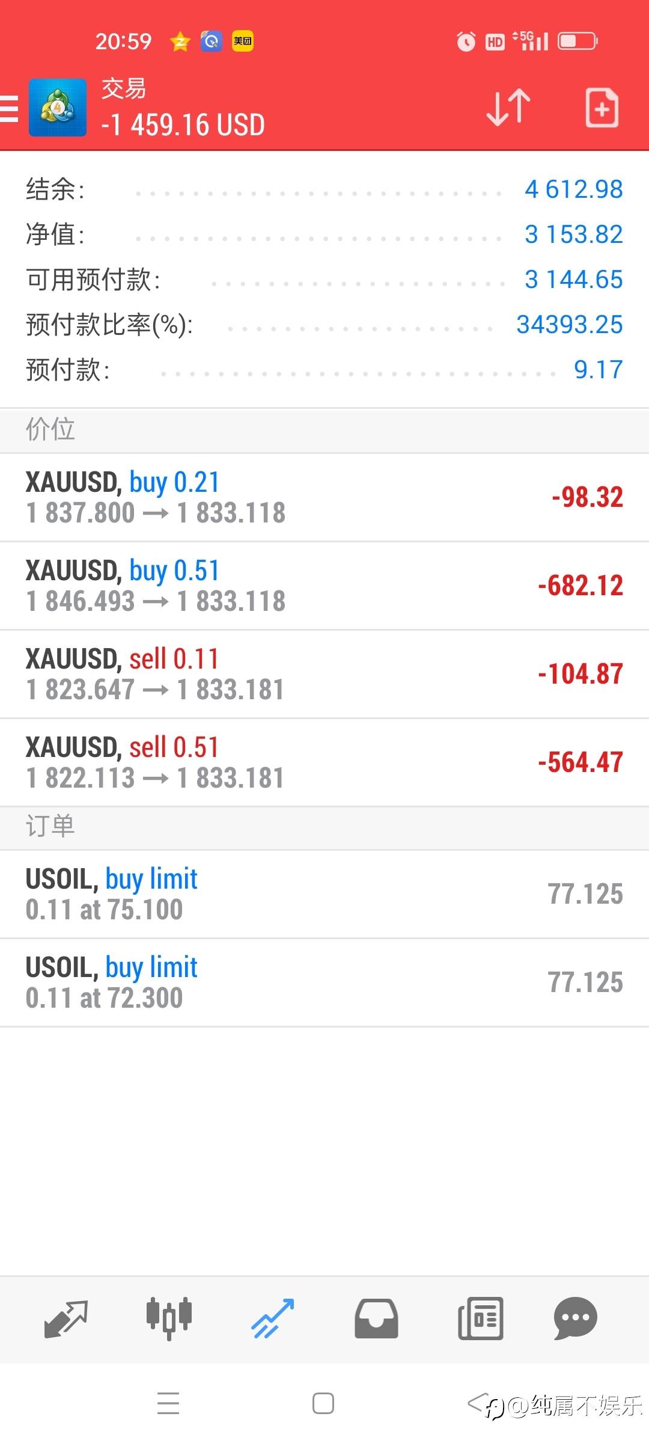Open XAUUSD sell 0.11 position row

(324, 674)
